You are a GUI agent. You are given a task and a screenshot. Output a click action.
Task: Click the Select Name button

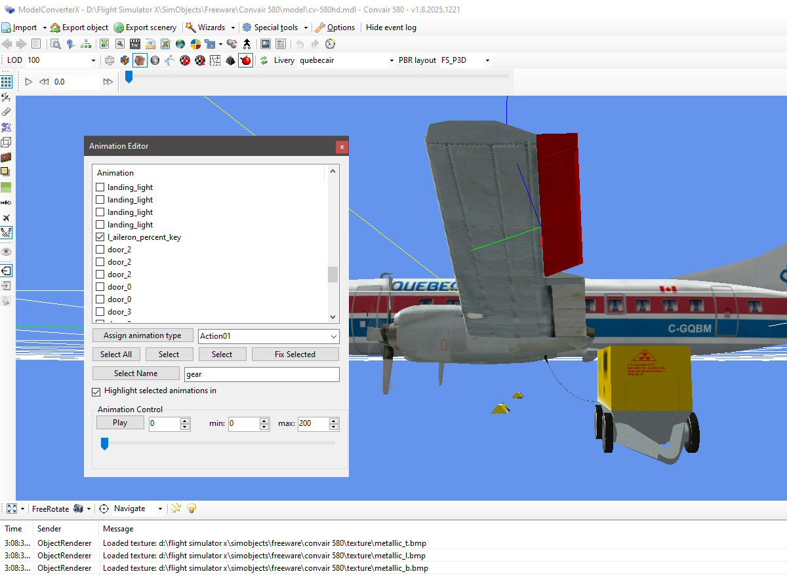coord(136,374)
